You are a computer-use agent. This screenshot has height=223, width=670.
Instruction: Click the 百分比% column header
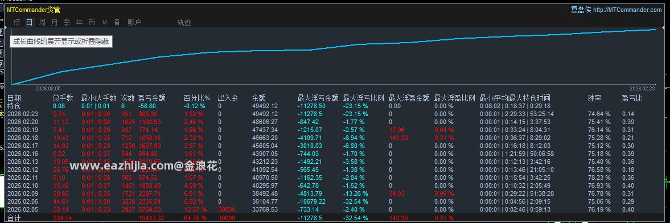(x=197, y=98)
